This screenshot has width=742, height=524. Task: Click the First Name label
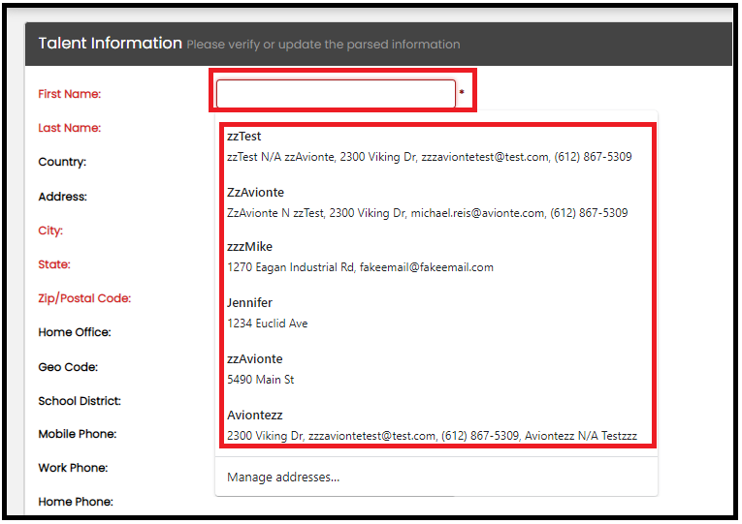click(70, 94)
